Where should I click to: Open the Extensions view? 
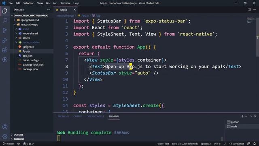5,50
